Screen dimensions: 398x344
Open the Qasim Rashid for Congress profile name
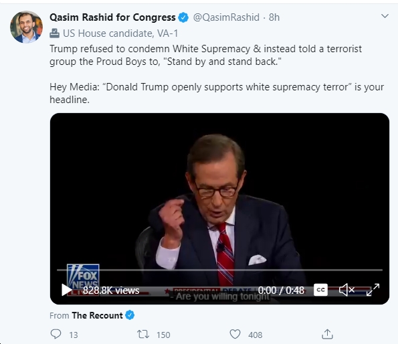pos(112,17)
